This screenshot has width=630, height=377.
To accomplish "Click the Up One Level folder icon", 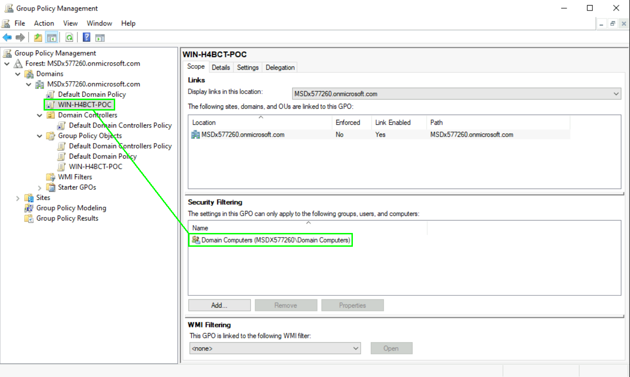I will (x=38, y=38).
